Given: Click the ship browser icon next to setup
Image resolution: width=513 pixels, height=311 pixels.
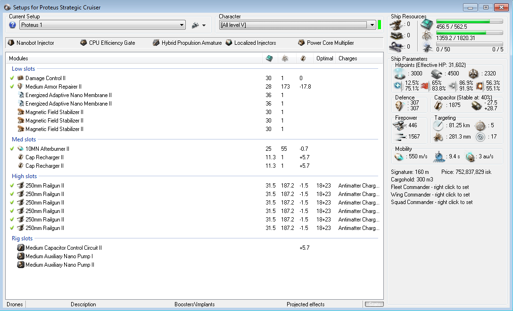Looking at the screenshot, I should 195,25.
